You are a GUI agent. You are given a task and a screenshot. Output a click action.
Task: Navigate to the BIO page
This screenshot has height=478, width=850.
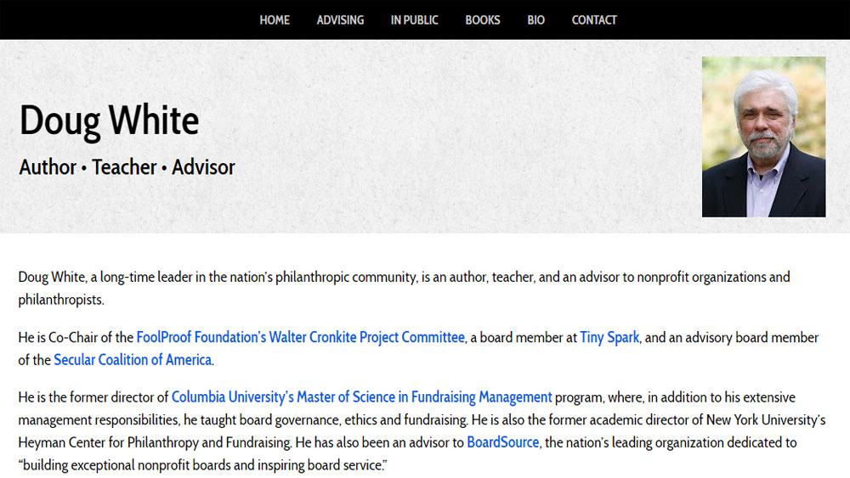pyautogui.click(x=535, y=20)
